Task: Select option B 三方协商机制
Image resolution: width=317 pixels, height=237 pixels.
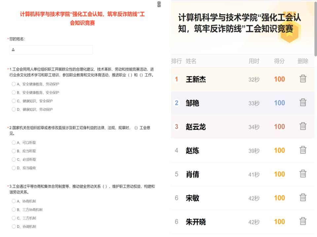Action: [14, 210]
